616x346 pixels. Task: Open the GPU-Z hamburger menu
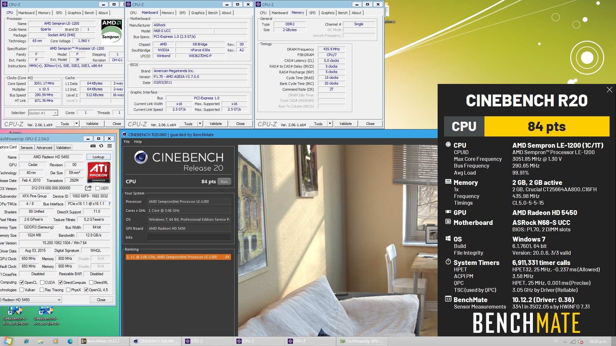[x=109, y=146]
